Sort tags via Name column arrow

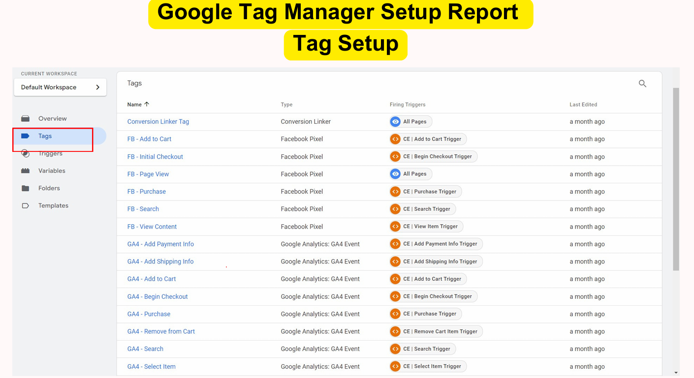pyautogui.click(x=147, y=104)
